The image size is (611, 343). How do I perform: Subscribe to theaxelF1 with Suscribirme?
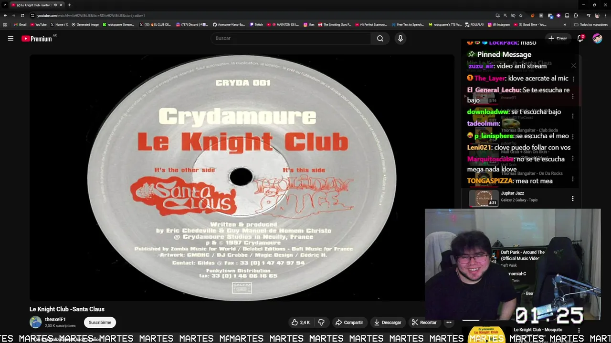coord(100,323)
